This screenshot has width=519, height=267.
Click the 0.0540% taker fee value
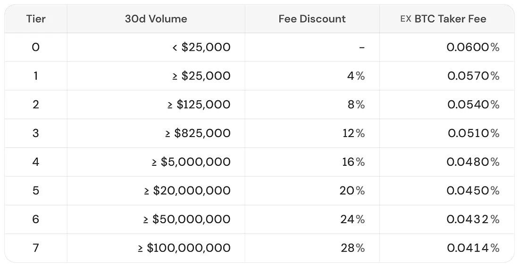[x=473, y=105]
